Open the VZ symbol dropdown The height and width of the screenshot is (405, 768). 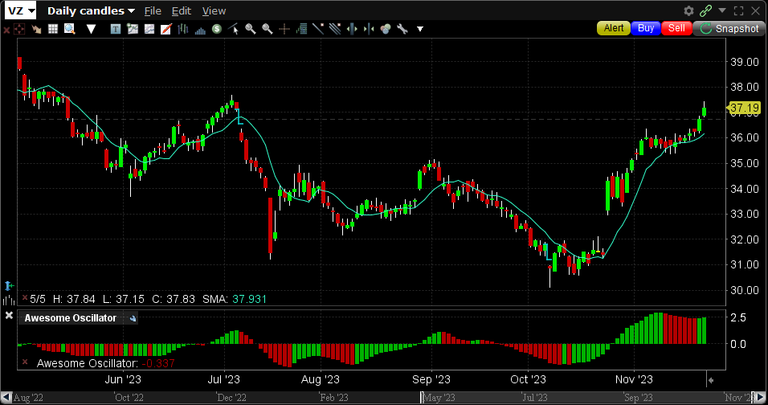pyautogui.click(x=21, y=10)
